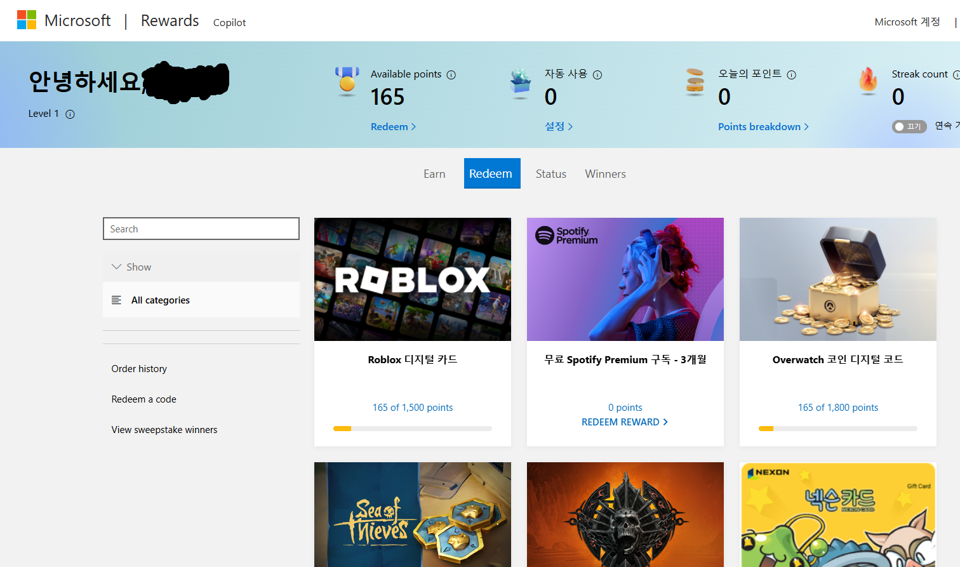Select All categories filter

point(201,300)
